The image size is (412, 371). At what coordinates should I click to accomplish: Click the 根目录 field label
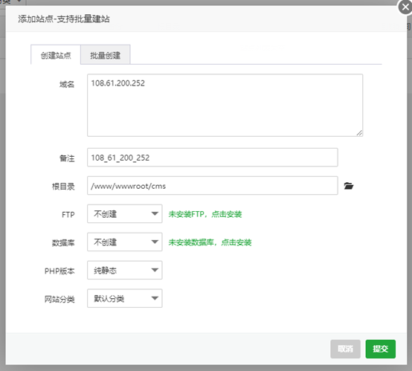click(x=63, y=187)
